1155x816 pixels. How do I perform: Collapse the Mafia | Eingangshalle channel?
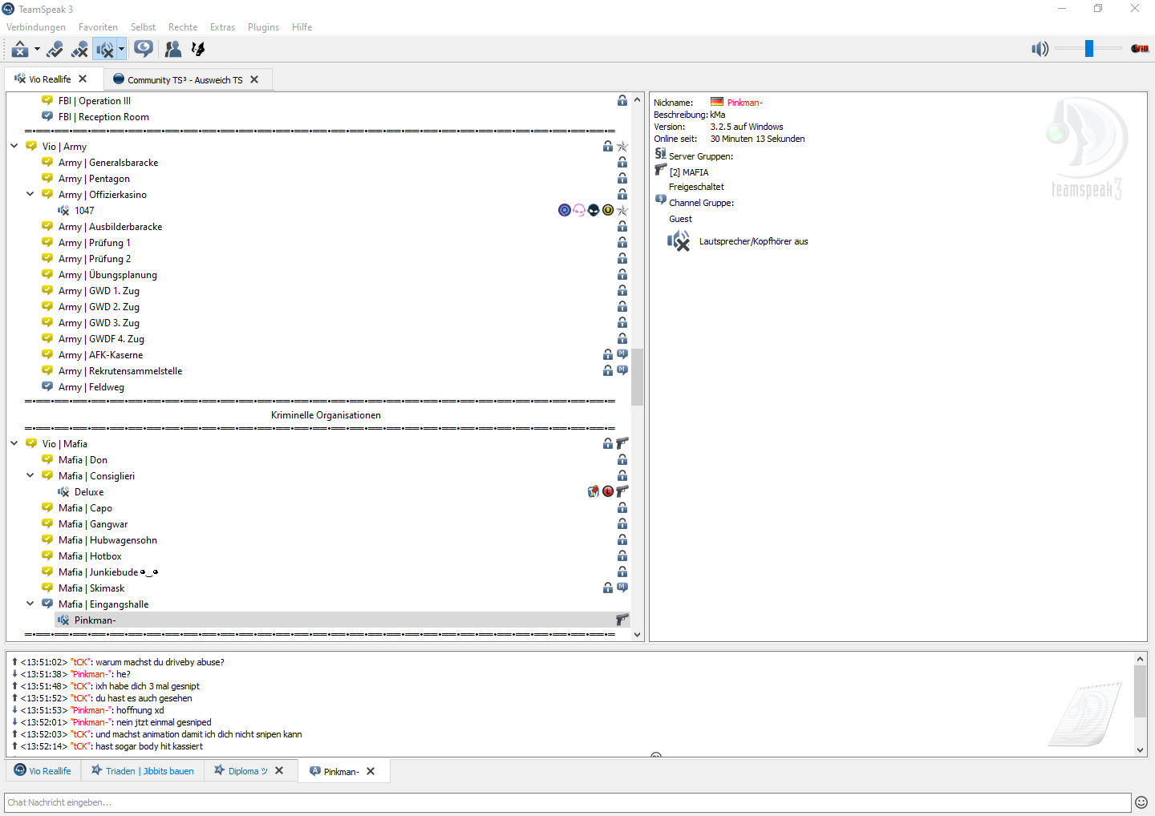pyautogui.click(x=30, y=604)
